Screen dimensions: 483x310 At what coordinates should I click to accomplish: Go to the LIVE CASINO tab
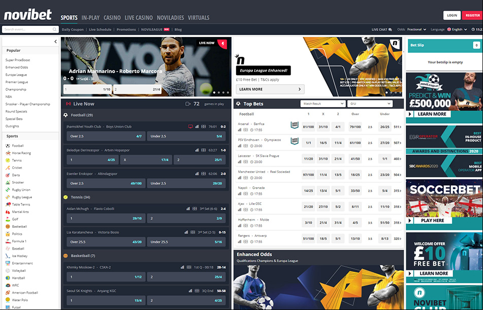click(139, 18)
